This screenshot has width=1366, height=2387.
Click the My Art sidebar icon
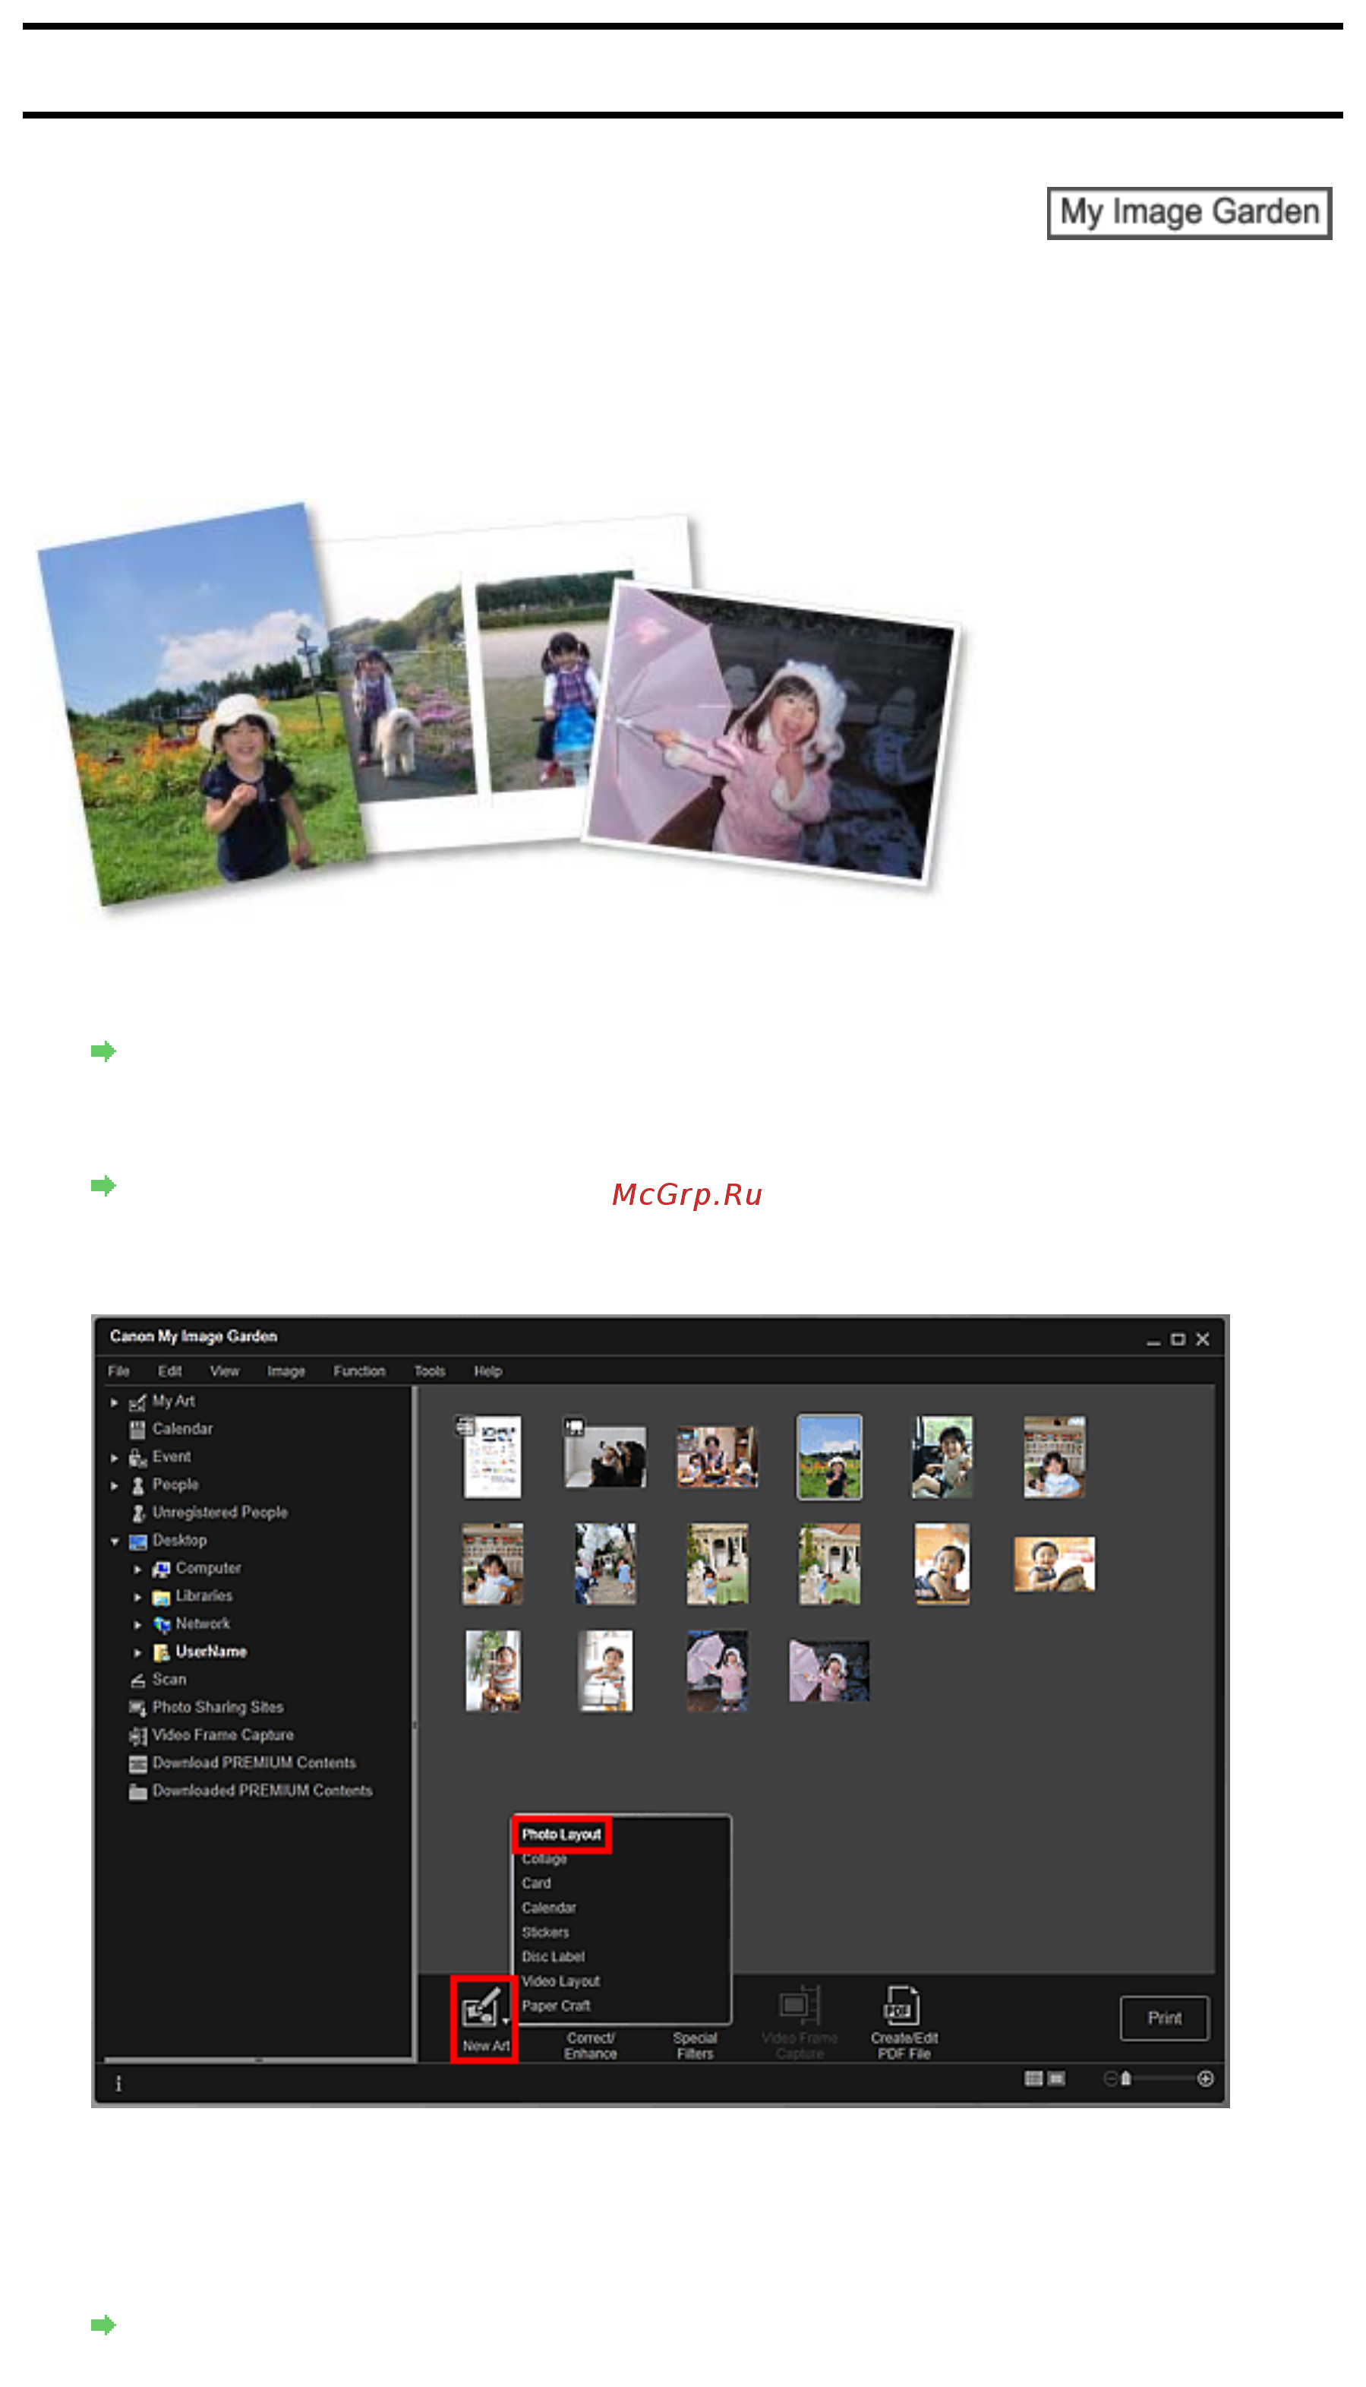(x=137, y=1403)
